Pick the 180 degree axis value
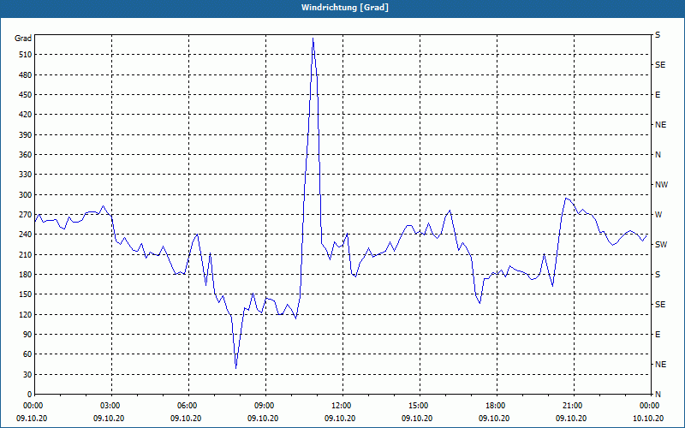The width and height of the screenshot is (685, 428). [x=26, y=275]
